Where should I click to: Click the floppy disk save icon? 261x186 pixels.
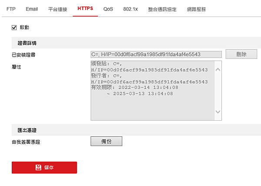(38, 167)
